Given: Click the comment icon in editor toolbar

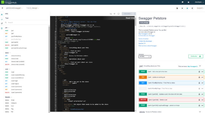Looking at the screenshot, I should (118, 14).
